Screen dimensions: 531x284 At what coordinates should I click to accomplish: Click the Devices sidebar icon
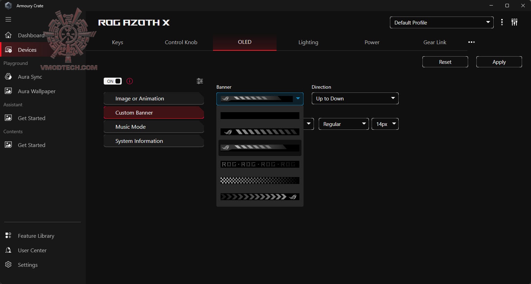point(8,50)
